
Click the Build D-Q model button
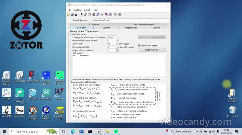point(152,50)
